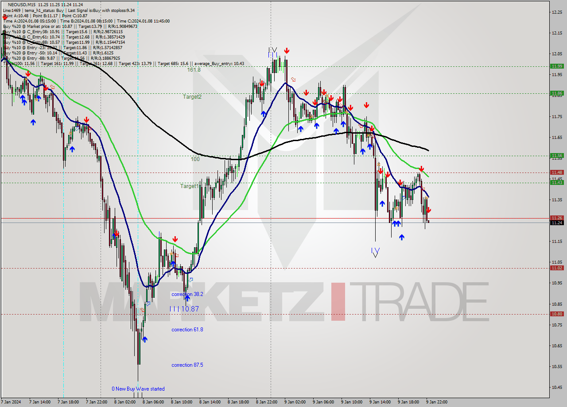567x407 pixels.
Task: Click the red 11.02 price tag
Action: (557, 268)
